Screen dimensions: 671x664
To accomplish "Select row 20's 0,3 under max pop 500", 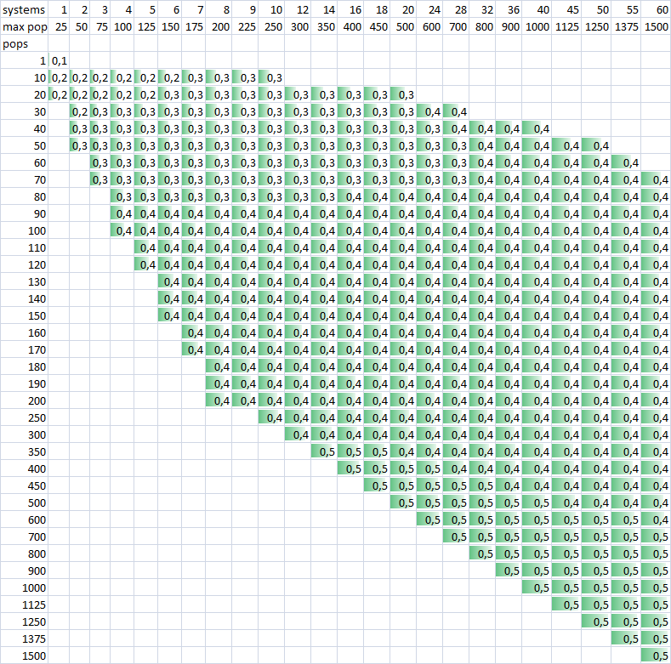I will tap(403, 94).
